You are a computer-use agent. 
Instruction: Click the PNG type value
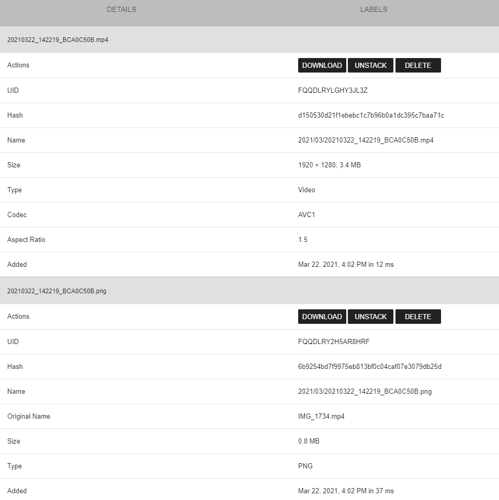305,466
